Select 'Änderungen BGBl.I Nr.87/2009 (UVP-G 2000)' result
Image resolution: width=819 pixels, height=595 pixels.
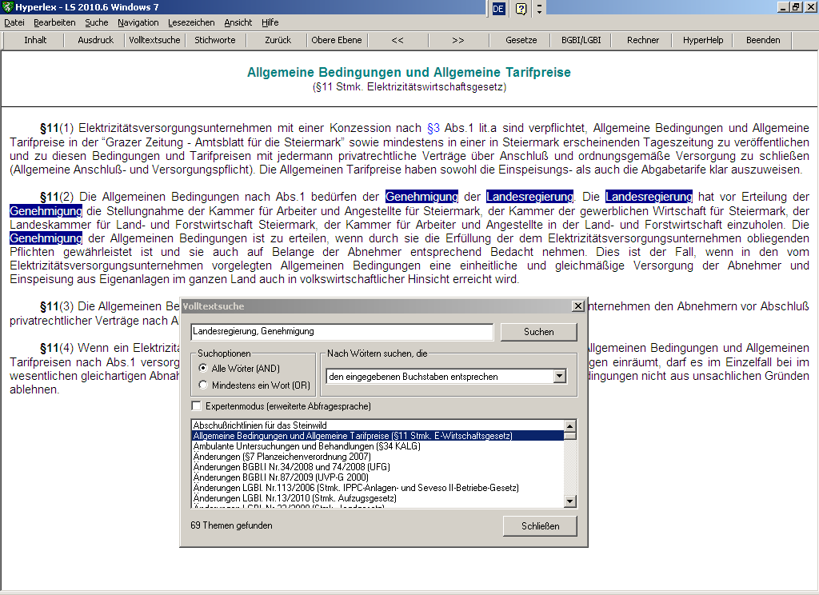tap(378, 477)
